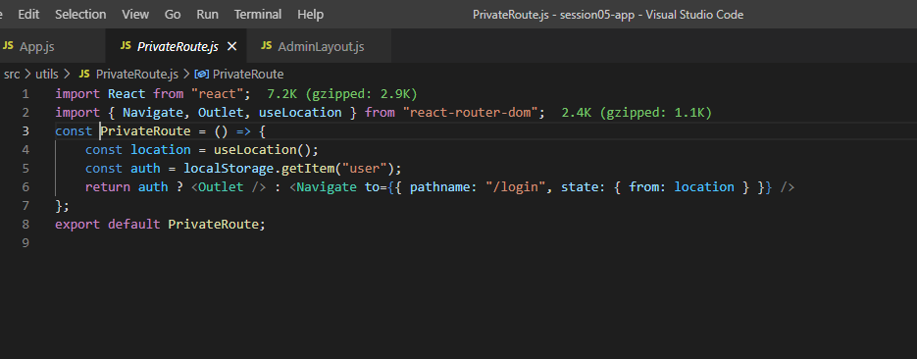Click the useLocation import on line 2

300,112
